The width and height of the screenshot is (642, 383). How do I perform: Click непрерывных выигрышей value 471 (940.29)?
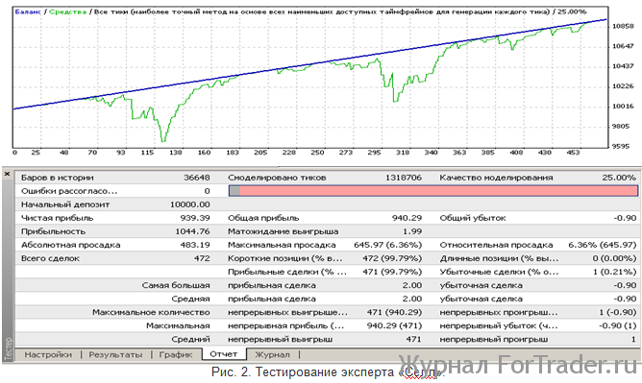coord(394,312)
